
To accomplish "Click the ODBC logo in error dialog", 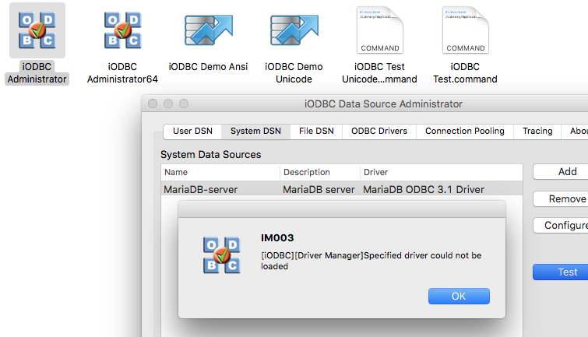I will click(x=222, y=255).
